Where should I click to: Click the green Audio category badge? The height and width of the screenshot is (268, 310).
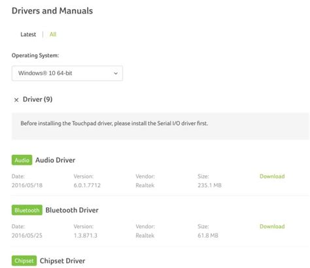22,160
